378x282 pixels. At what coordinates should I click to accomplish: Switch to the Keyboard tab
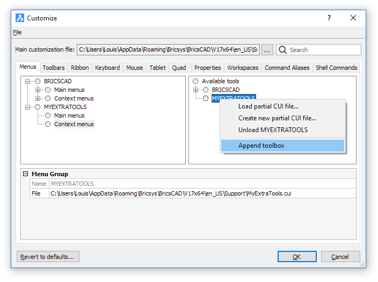coord(107,68)
